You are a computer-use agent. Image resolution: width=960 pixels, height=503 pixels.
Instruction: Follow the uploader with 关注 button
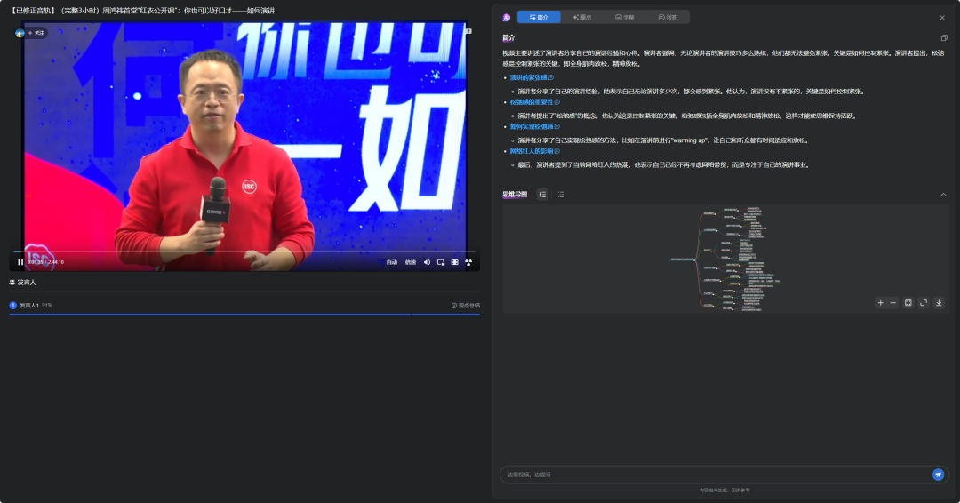point(36,33)
